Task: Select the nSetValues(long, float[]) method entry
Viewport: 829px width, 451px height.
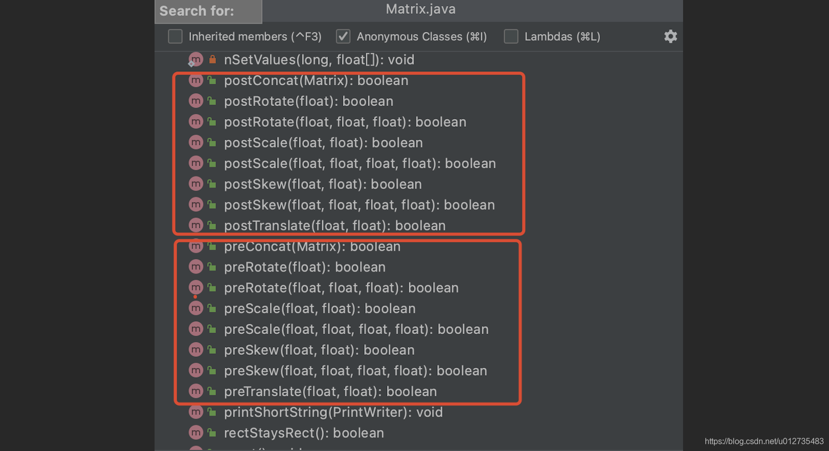Action: pyautogui.click(x=319, y=59)
